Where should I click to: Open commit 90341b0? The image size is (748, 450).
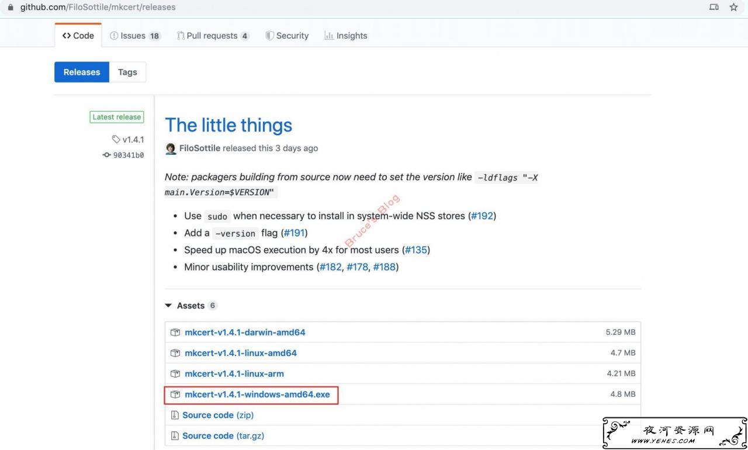[x=129, y=155]
